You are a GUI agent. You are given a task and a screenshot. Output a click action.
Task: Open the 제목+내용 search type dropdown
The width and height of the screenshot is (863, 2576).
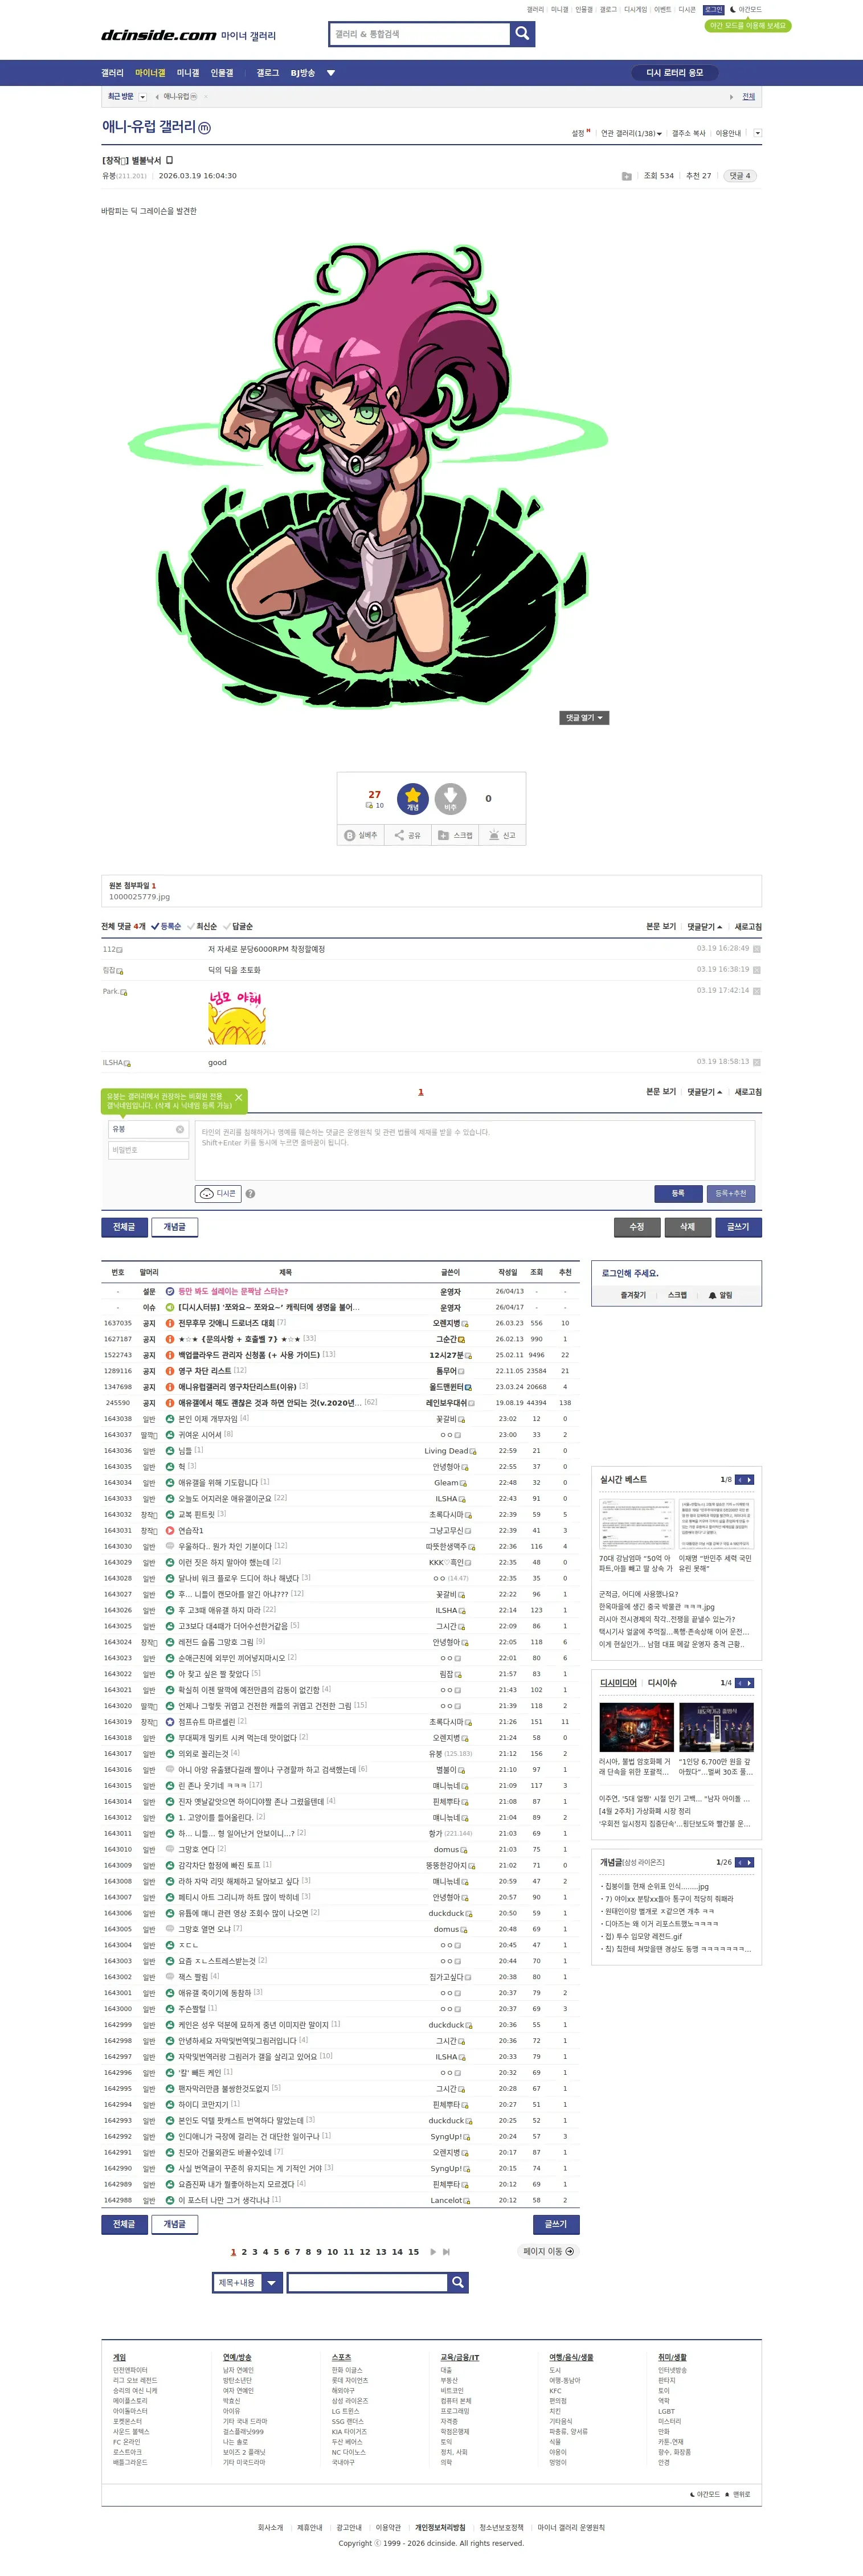tap(248, 2282)
